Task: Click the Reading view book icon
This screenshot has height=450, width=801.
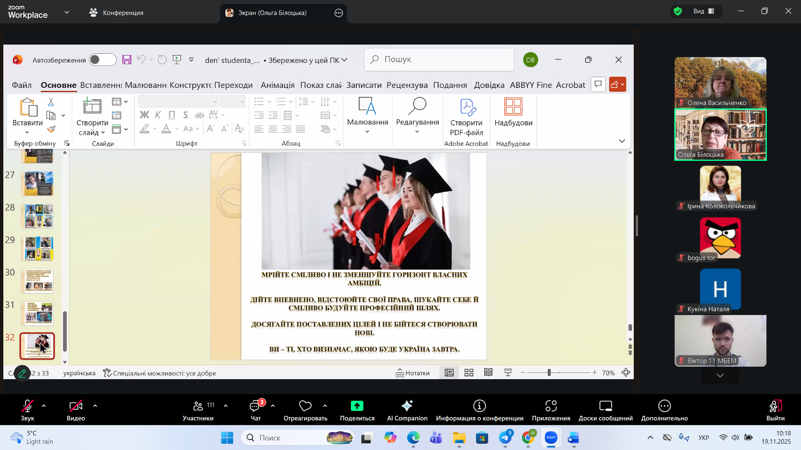Action: (488, 373)
